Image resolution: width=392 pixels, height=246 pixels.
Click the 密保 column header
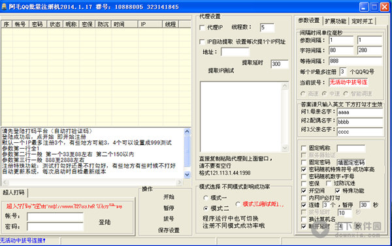(x=87, y=24)
